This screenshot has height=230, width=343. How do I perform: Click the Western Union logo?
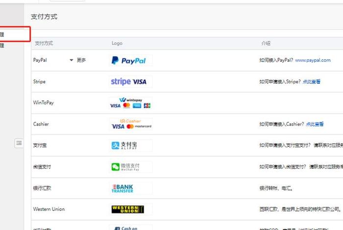131,209
